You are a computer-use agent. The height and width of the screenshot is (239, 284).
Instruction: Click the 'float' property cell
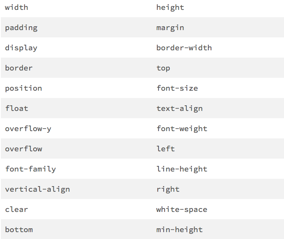(x=17, y=108)
